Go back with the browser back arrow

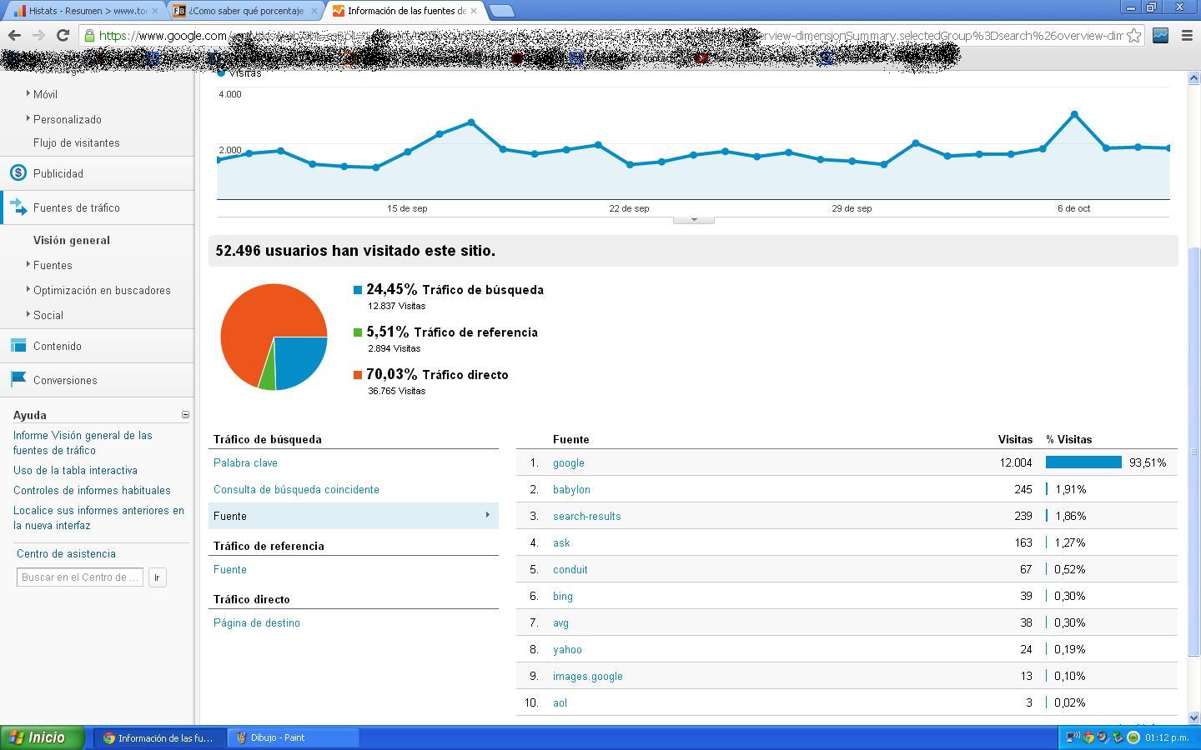pos(14,35)
